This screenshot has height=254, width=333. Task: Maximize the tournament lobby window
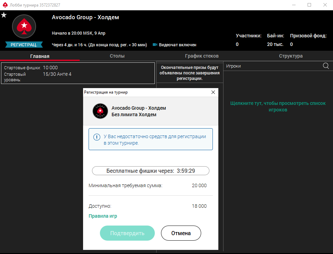coord(309,5)
